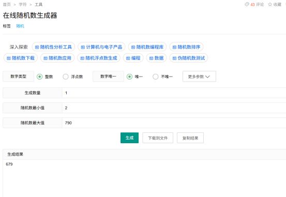Open the 字符 breadcrumb link
The width and height of the screenshot is (286, 197).
(23, 4)
